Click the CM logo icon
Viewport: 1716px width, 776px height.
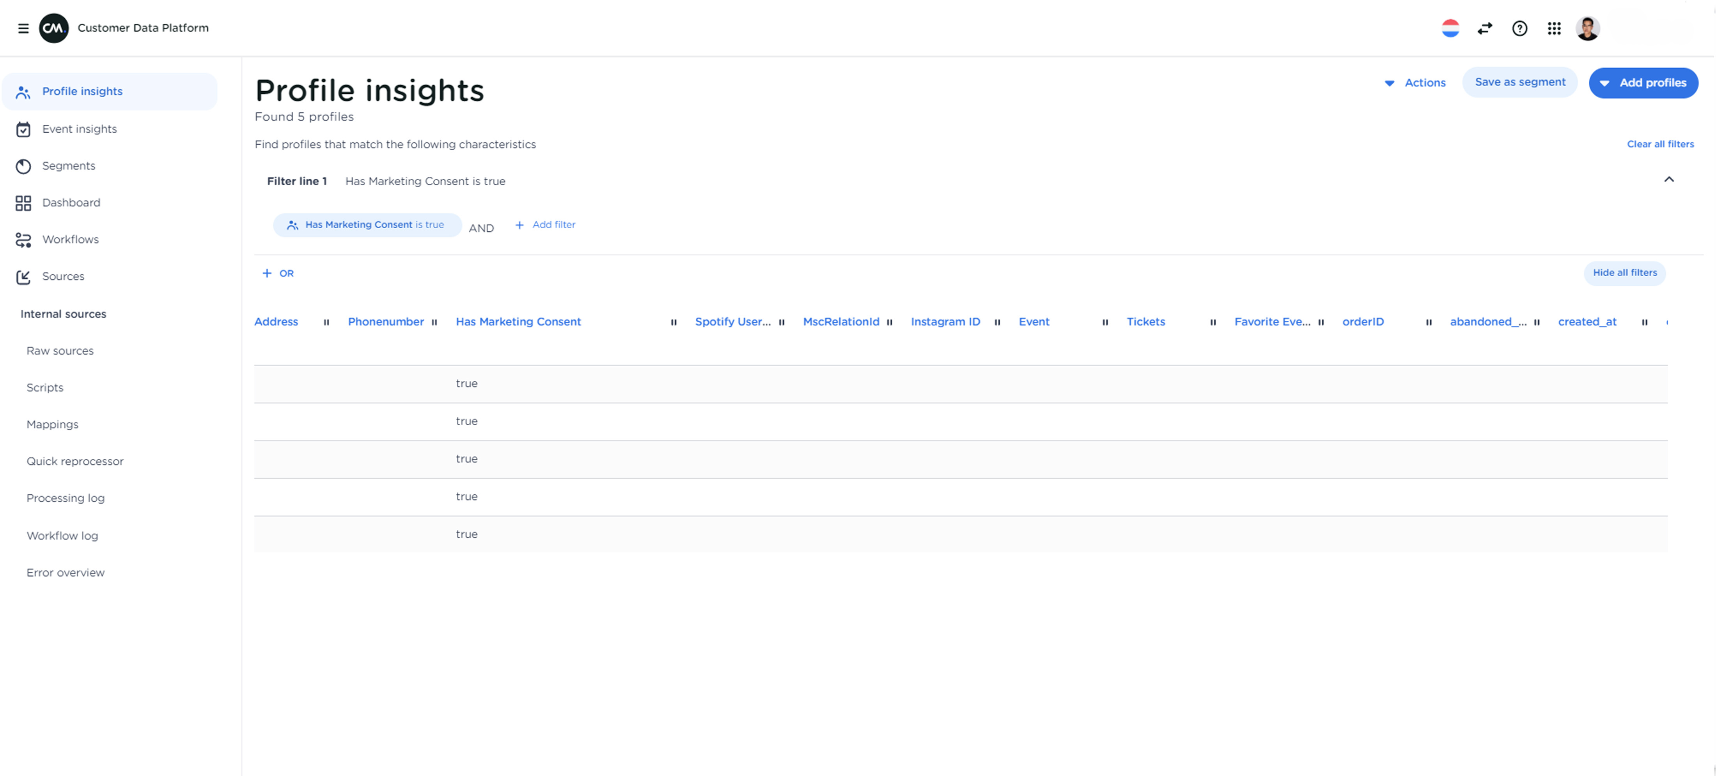(x=54, y=28)
